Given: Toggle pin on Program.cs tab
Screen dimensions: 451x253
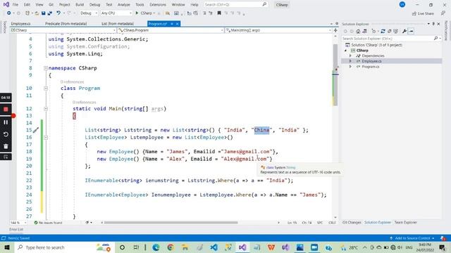Looking at the screenshot, I should pos(172,24).
